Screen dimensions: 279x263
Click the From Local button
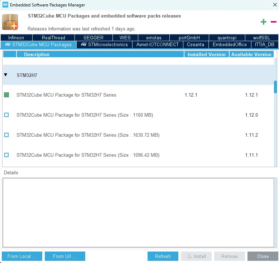pyautogui.click(x=22, y=256)
